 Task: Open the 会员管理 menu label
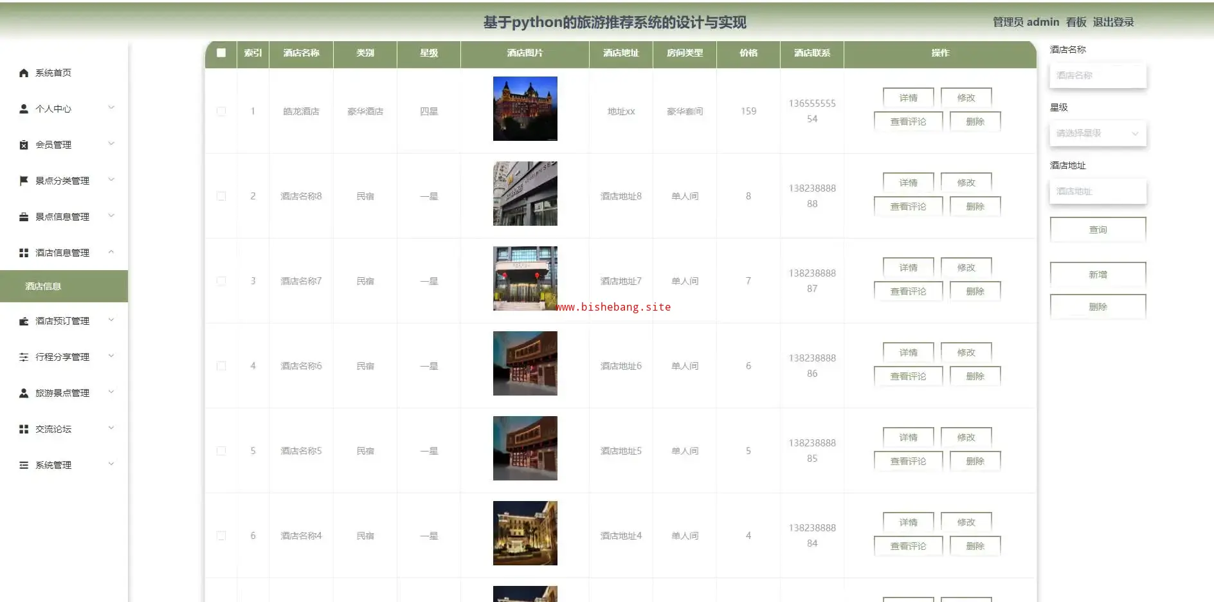[53, 145]
